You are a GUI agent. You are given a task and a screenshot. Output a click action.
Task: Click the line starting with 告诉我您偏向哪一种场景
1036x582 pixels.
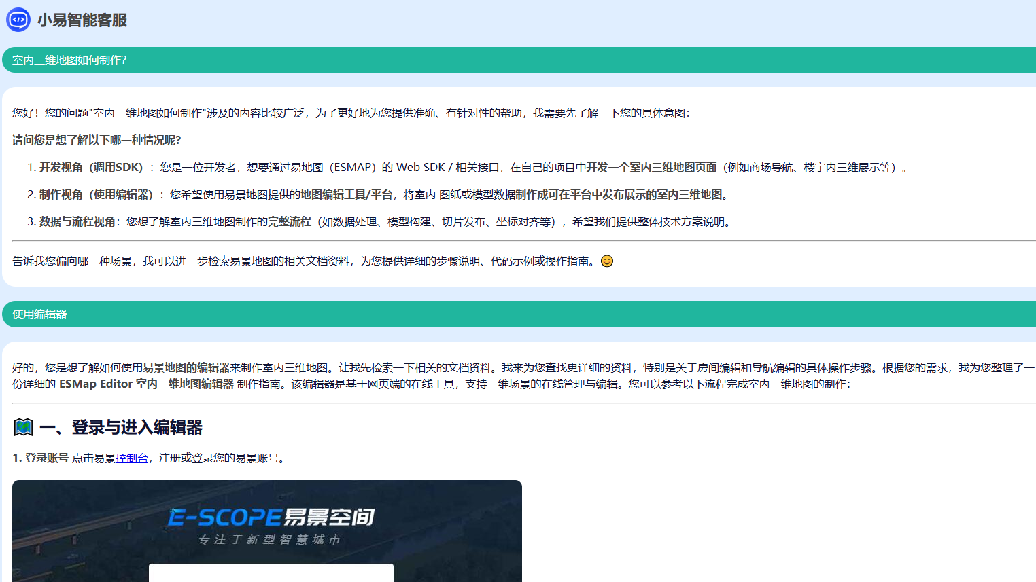coord(313,261)
